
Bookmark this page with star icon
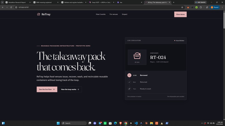[182, 7]
